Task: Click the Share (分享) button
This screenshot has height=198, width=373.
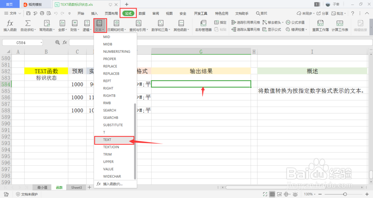Action: pyautogui.click(x=322, y=13)
